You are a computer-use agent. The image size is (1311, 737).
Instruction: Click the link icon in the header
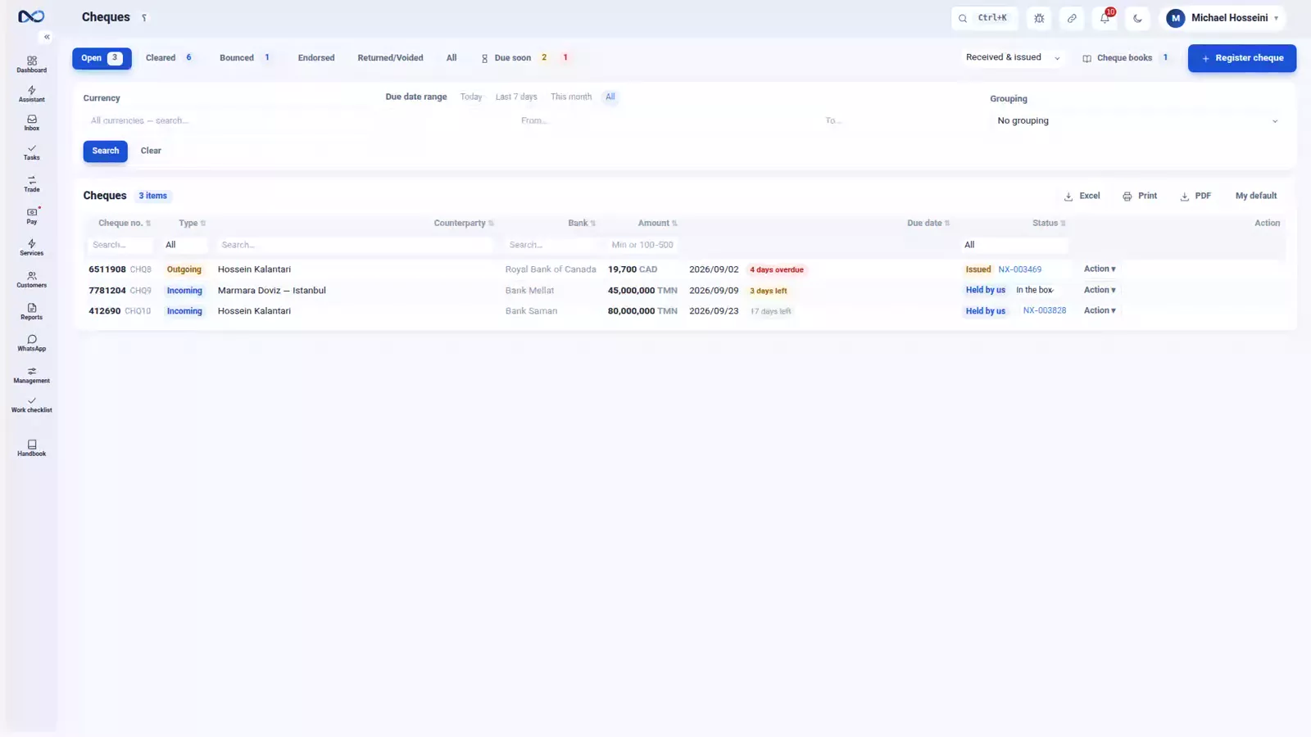click(1072, 18)
